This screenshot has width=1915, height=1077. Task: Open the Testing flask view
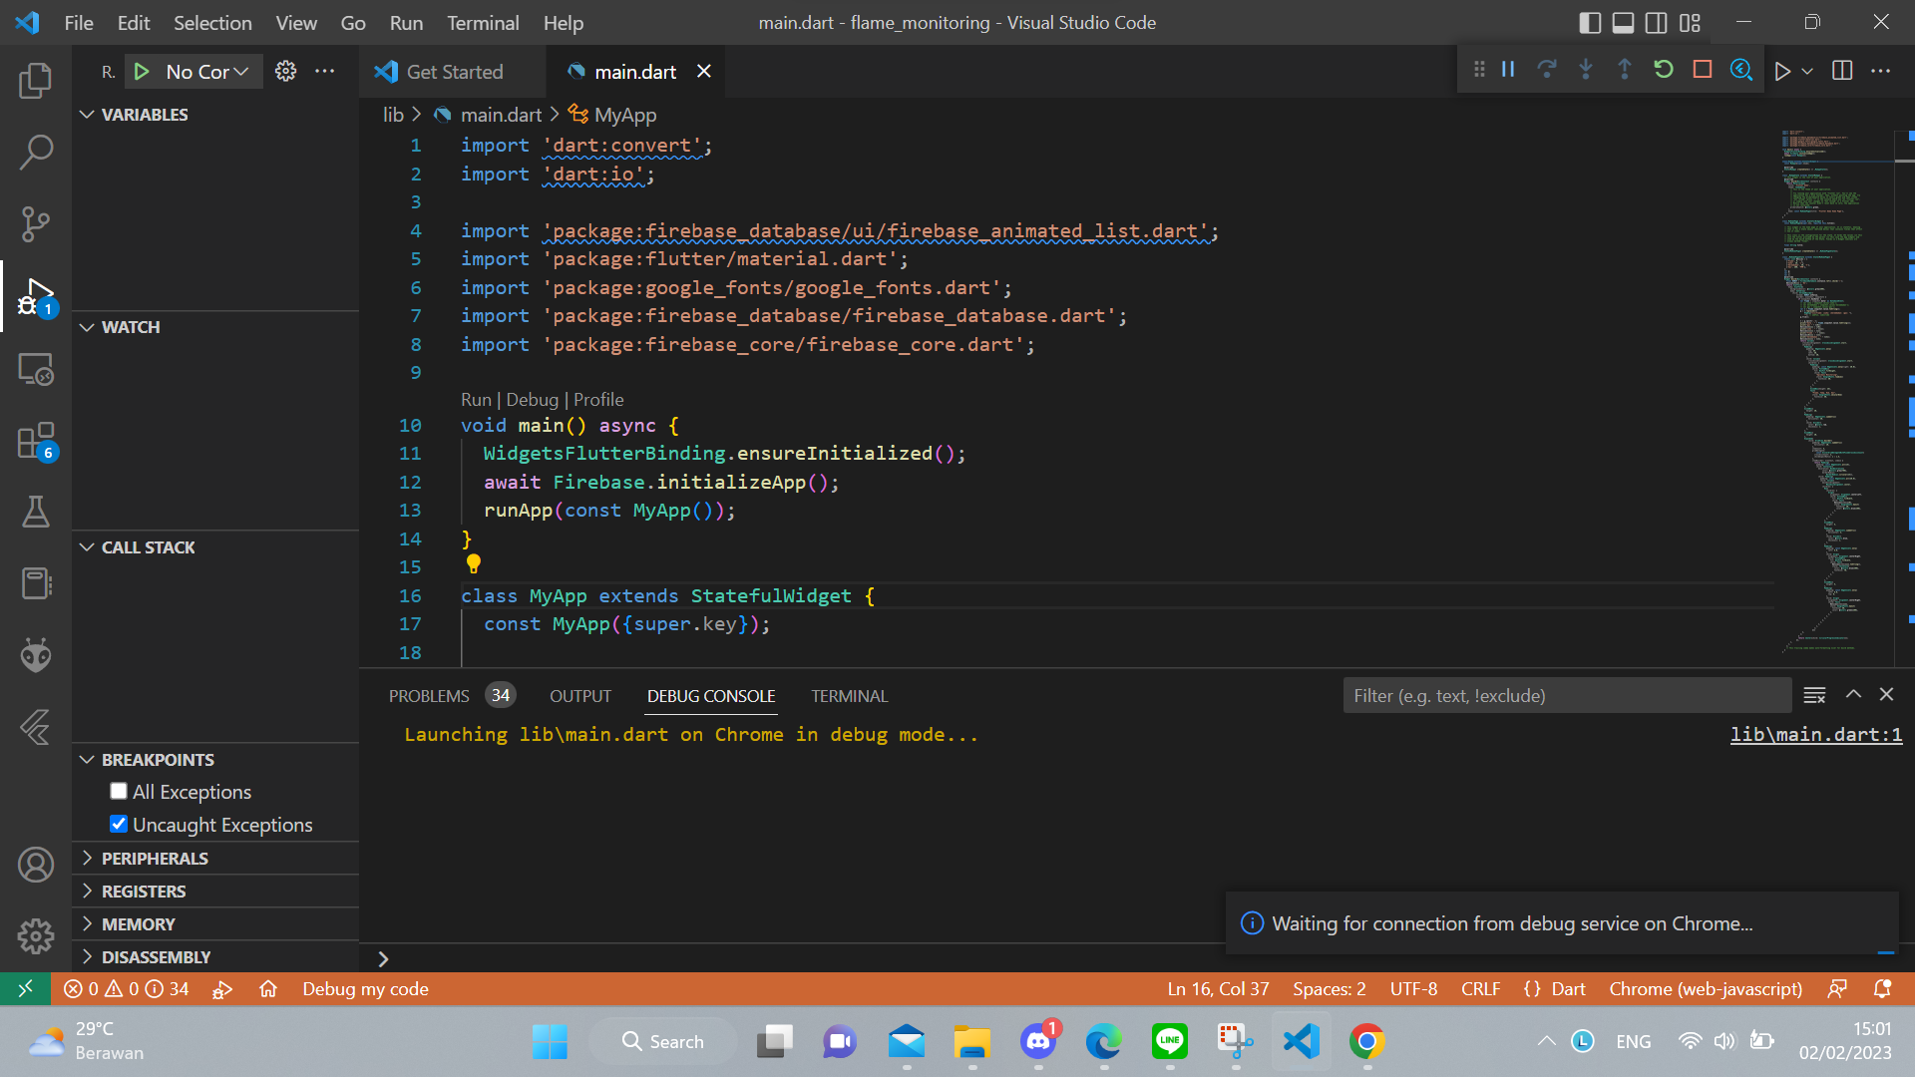pyautogui.click(x=36, y=513)
